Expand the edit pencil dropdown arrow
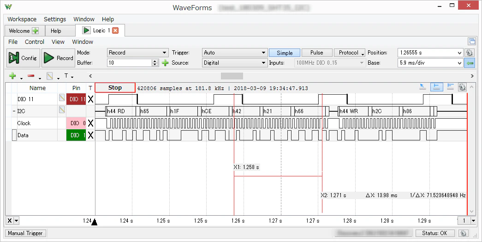This screenshot has height=242, width=482. pyautogui.click(x=58, y=78)
